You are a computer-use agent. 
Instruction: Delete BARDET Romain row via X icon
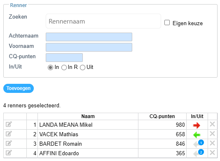(x=213, y=143)
